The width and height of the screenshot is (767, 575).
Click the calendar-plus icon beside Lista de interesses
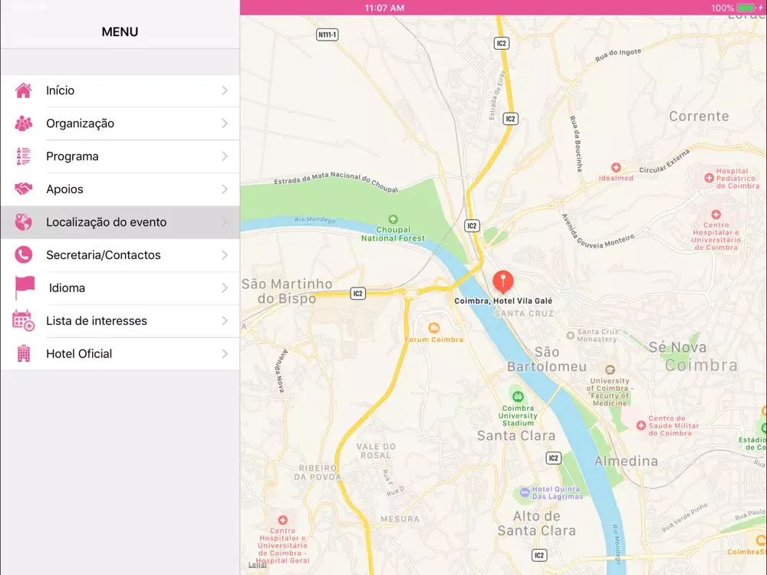pyautogui.click(x=24, y=320)
